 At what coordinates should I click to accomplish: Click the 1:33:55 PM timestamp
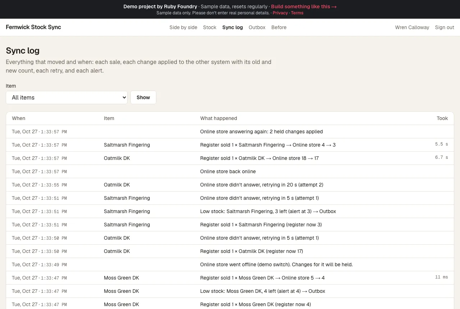(54, 185)
